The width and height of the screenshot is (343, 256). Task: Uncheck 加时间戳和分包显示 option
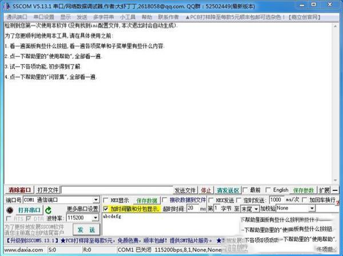(x=106, y=209)
